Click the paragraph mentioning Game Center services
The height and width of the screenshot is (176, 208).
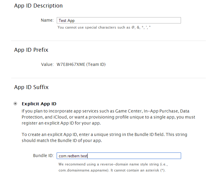tap(108, 117)
